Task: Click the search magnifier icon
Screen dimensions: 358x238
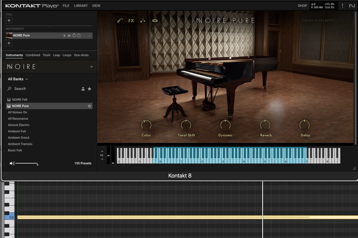Action: pyautogui.click(x=10, y=89)
